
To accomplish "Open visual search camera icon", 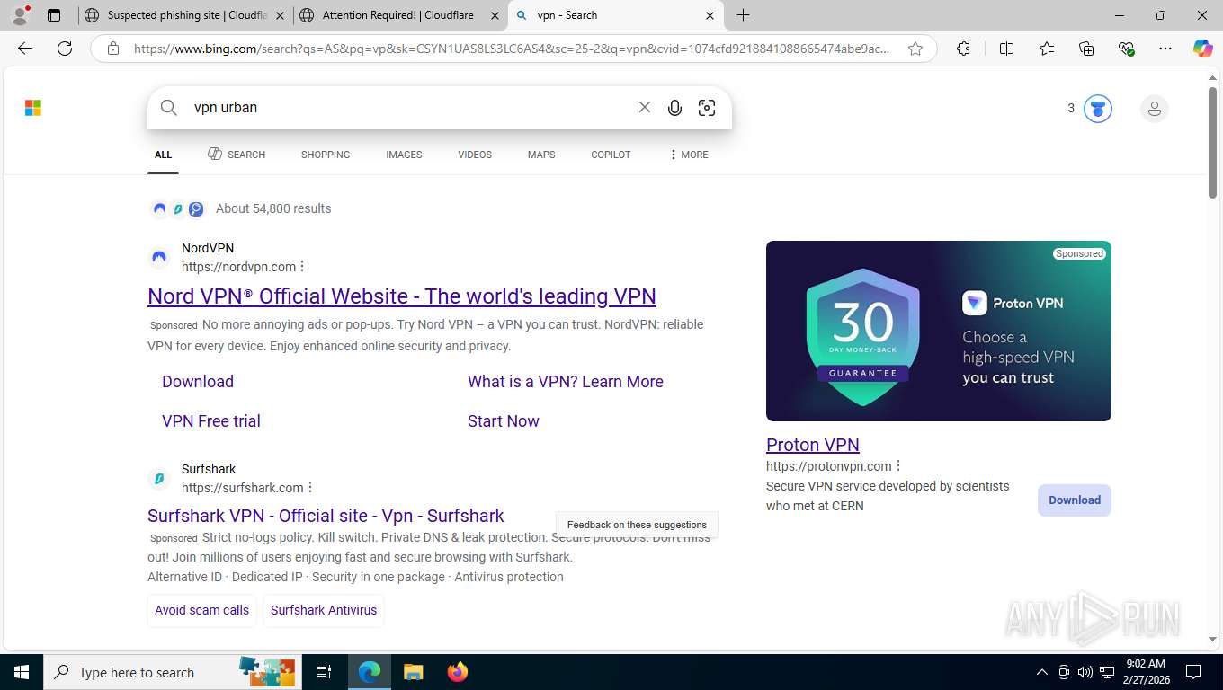I will [x=707, y=108].
